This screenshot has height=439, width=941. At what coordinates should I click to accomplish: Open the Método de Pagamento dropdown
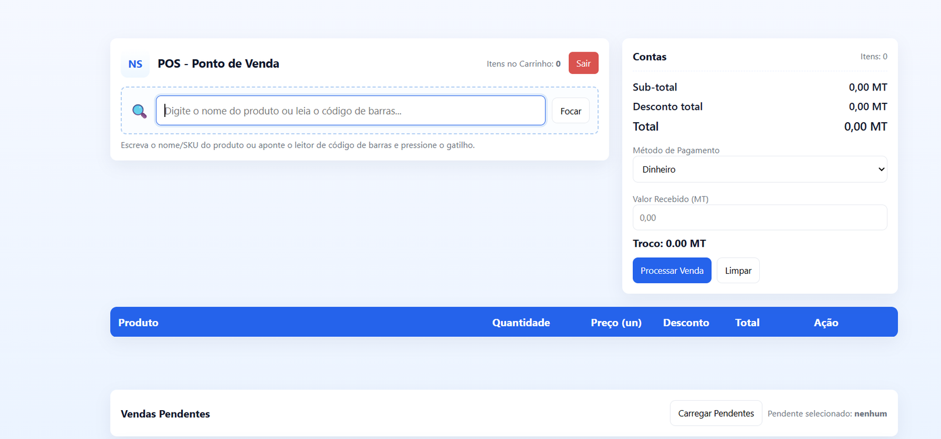tap(760, 169)
